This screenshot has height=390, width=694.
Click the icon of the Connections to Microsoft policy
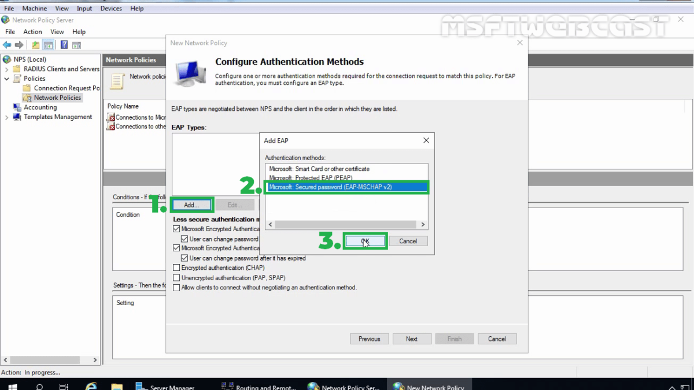[111, 117]
